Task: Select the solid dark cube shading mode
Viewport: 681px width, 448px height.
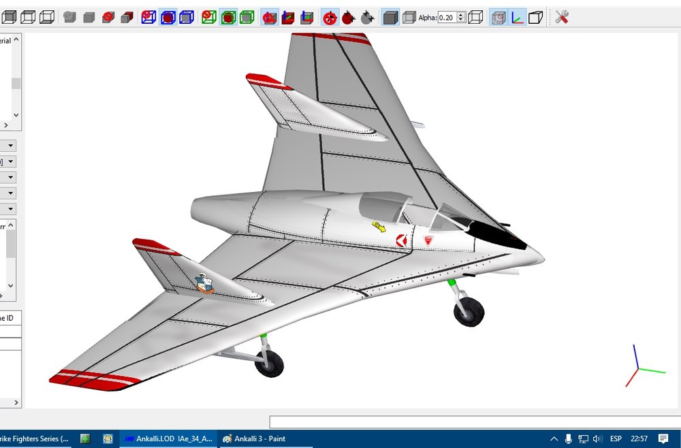Action: tap(390, 18)
